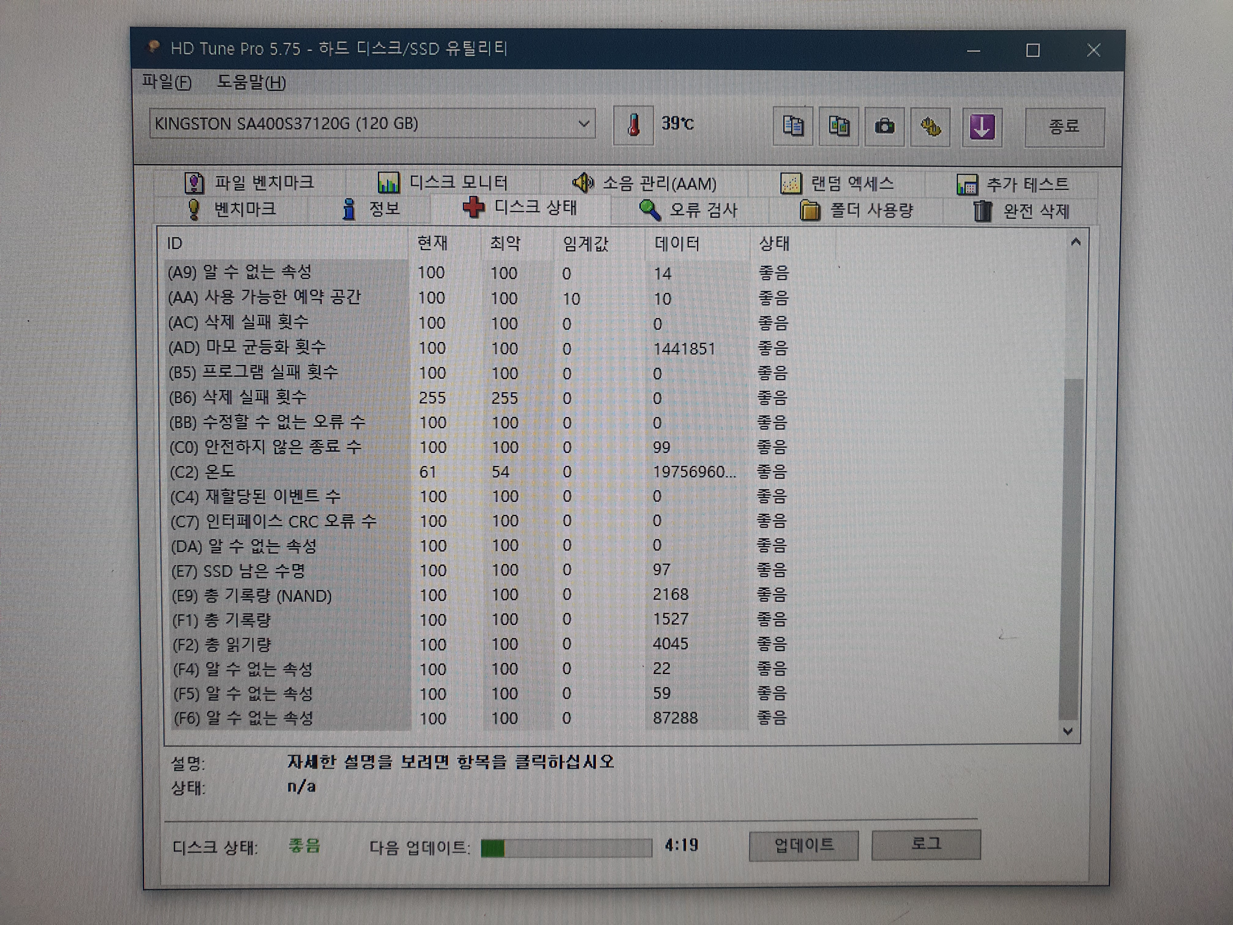Click the copy text to clipboard icon
Screen dimensions: 1233x925
coord(793,126)
